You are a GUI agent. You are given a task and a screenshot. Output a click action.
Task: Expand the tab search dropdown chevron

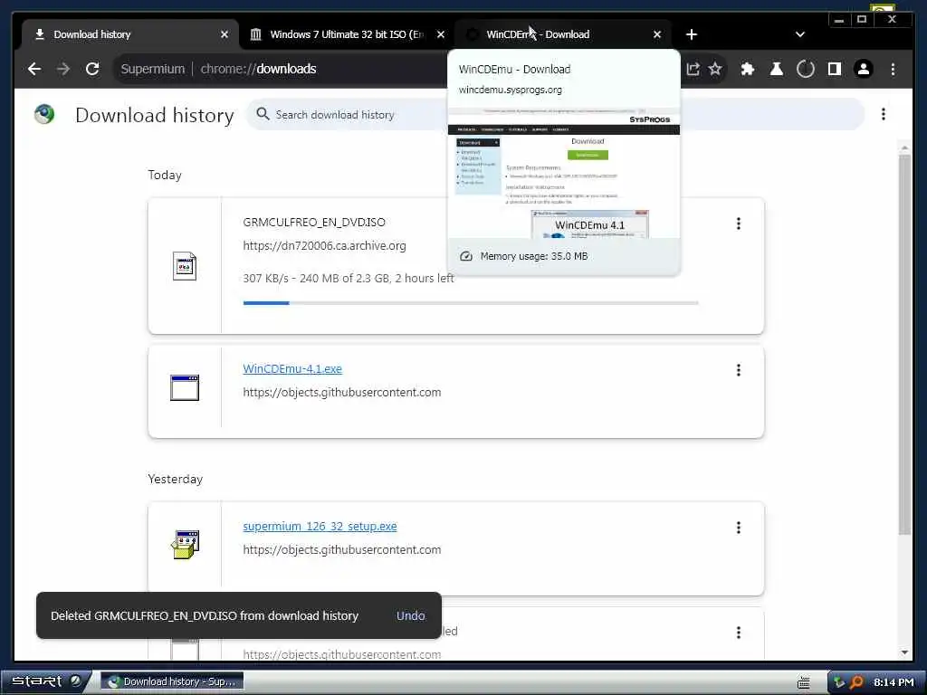[x=800, y=34]
